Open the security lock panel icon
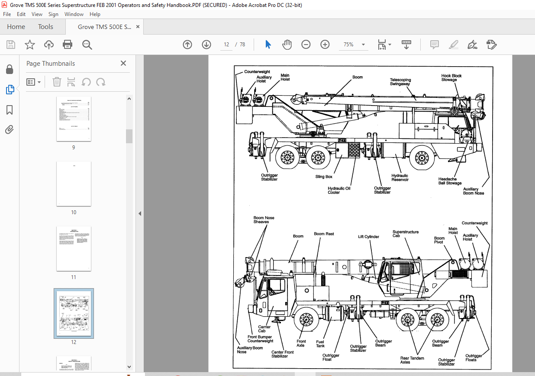 [x=10, y=70]
